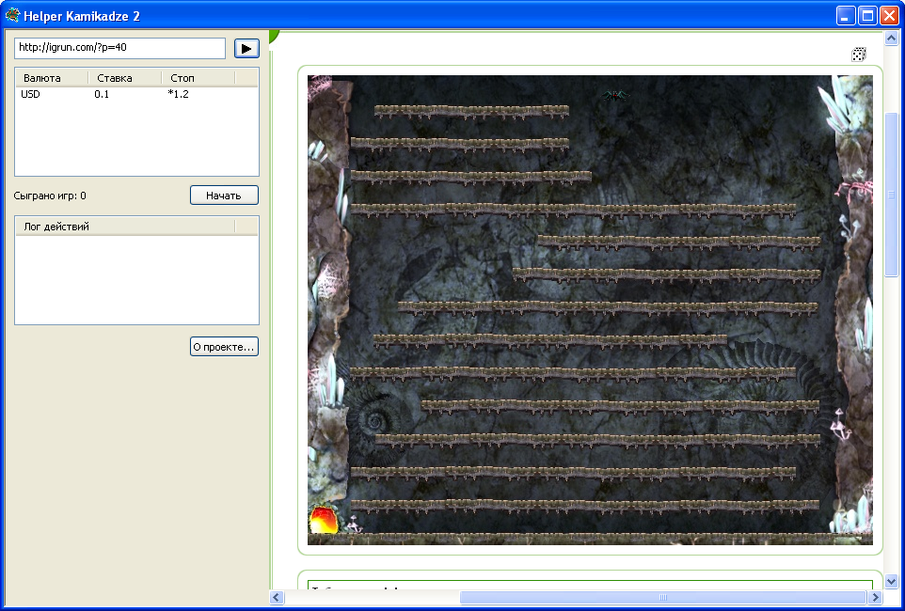Click the horizontal scrollbar right arrow
This screenshot has height=611, width=905.
[x=874, y=597]
